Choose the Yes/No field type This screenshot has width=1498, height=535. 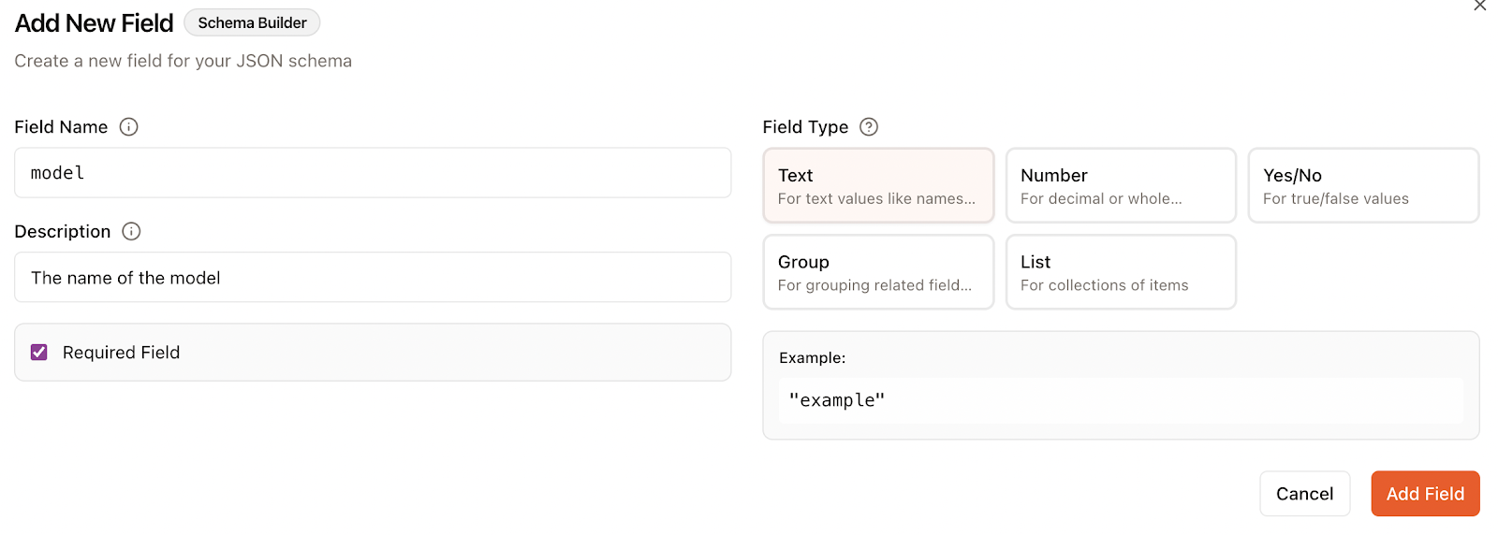tap(1363, 185)
